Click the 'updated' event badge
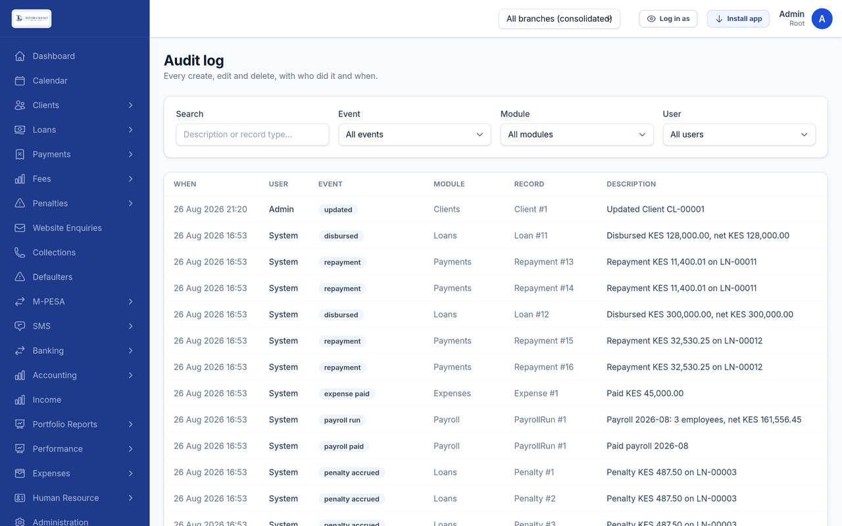The height and width of the screenshot is (526, 842). pyautogui.click(x=338, y=209)
